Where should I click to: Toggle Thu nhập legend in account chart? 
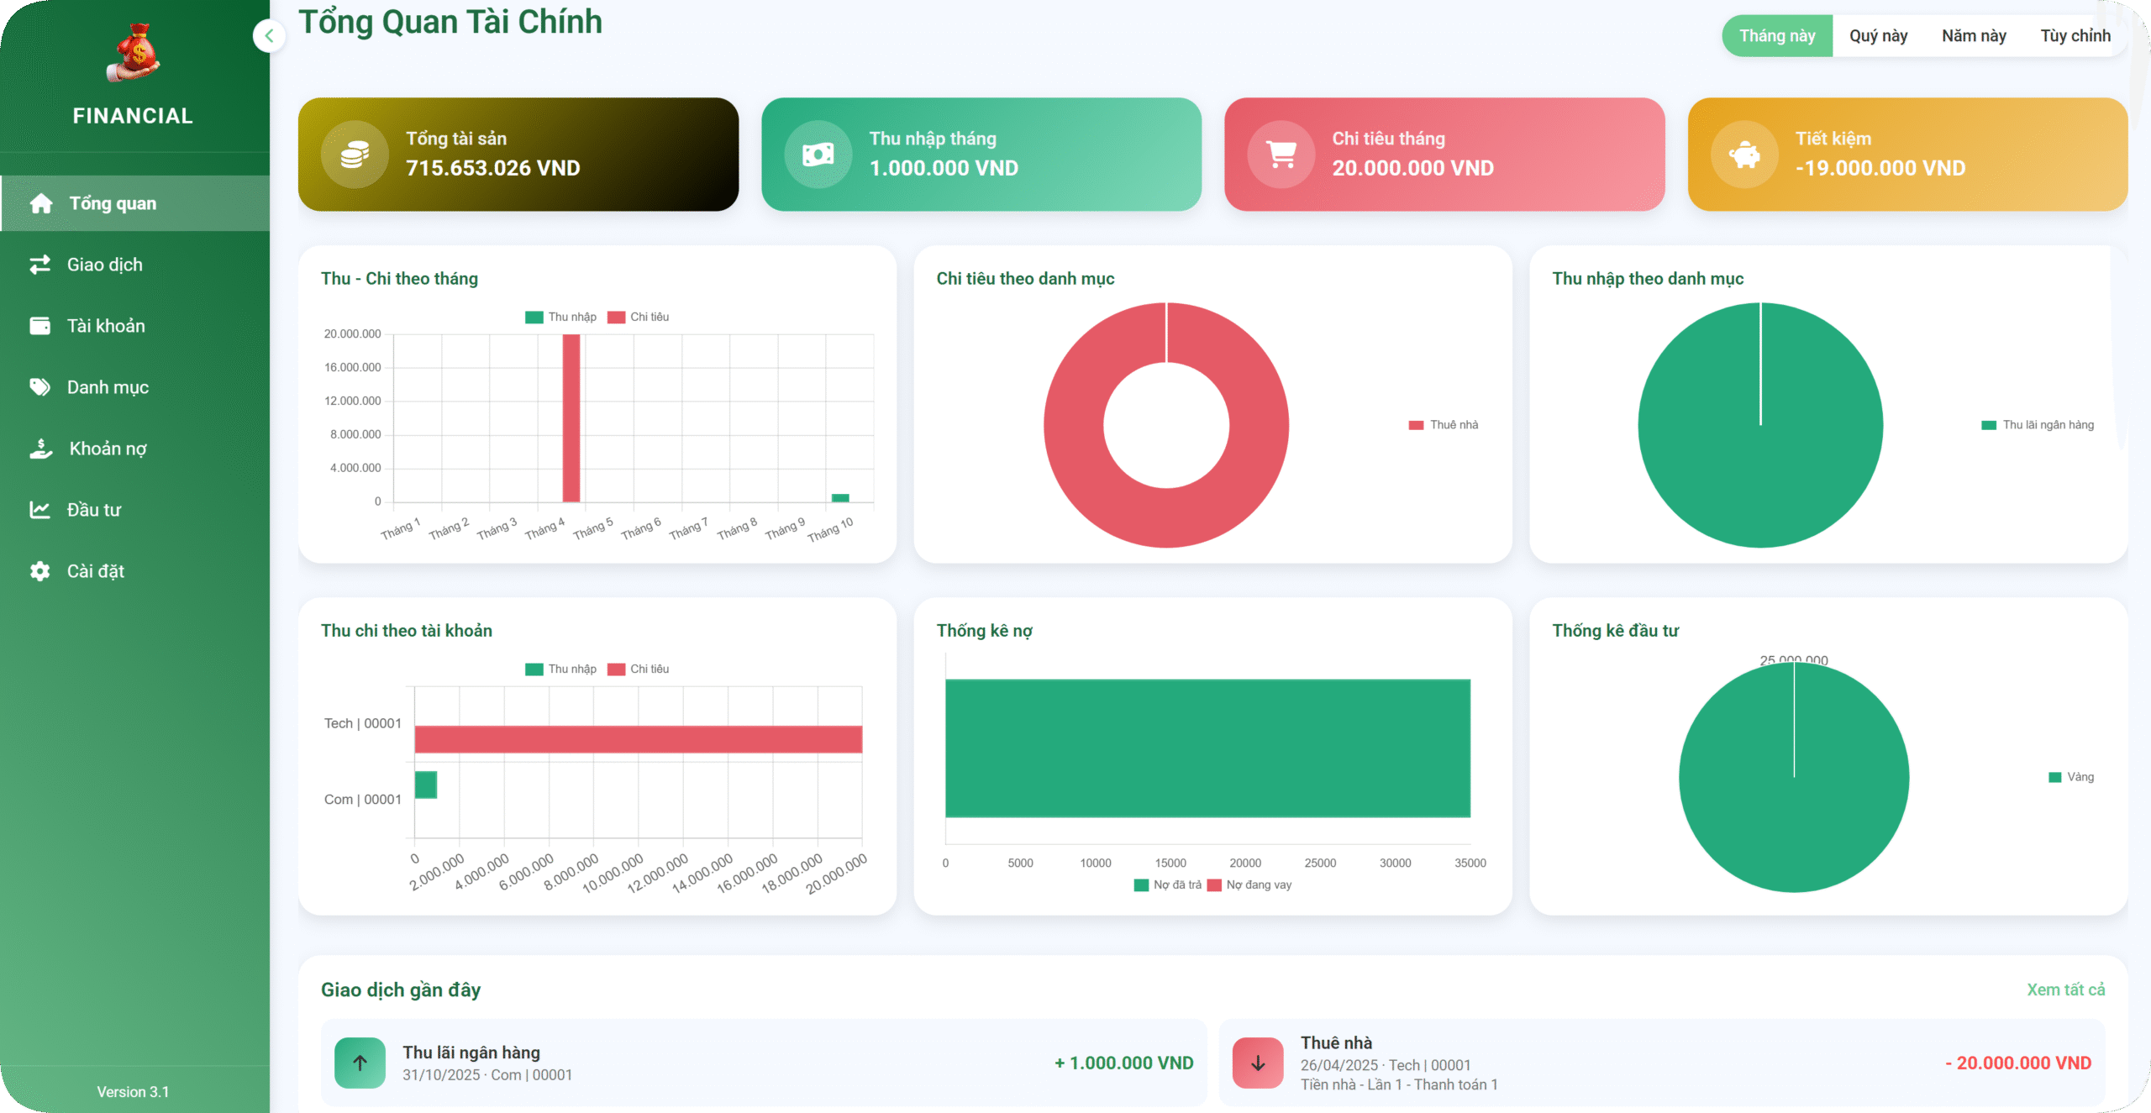[x=560, y=669]
